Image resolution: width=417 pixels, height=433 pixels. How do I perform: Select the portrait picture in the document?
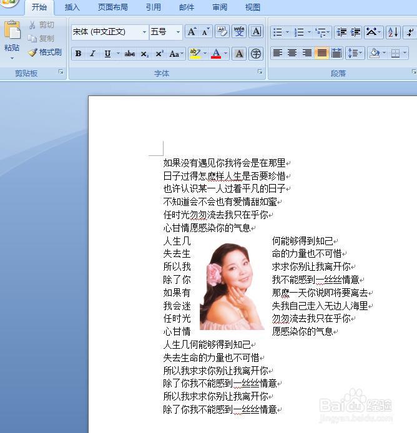pyautogui.click(x=232, y=286)
